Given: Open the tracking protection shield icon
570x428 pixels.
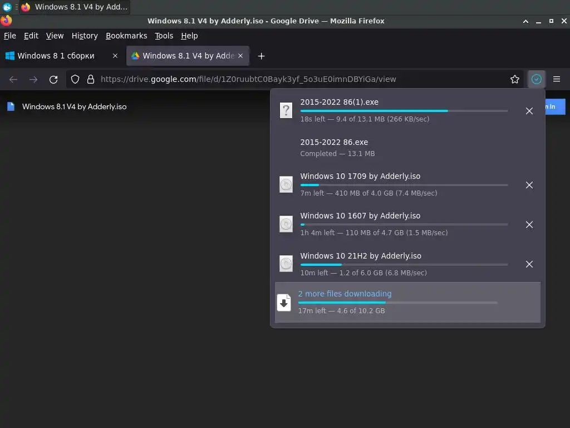Looking at the screenshot, I should click(75, 79).
